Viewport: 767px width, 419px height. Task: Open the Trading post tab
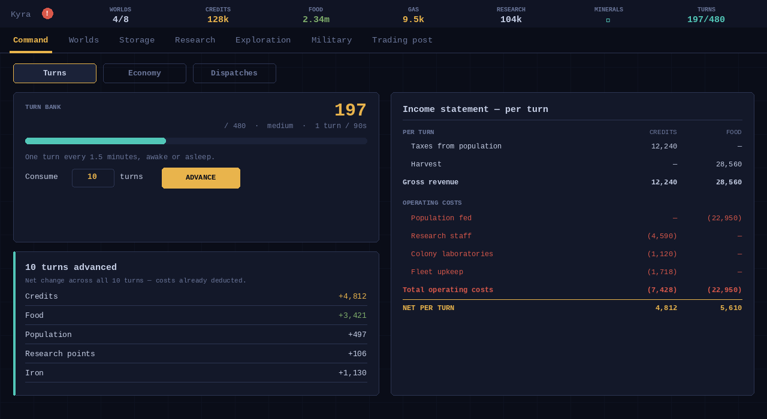(x=402, y=40)
